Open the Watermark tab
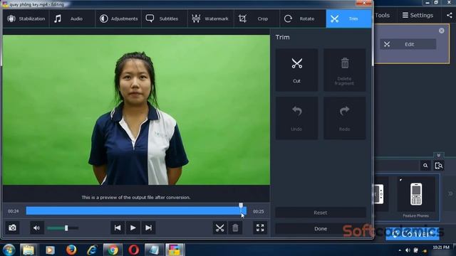This screenshot has height=256, width=456. [x=211, y=18]
